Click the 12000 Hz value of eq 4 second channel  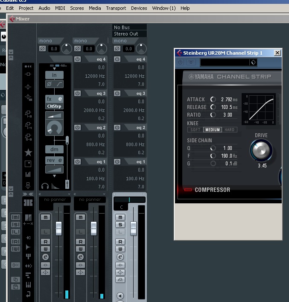point(95,76)
